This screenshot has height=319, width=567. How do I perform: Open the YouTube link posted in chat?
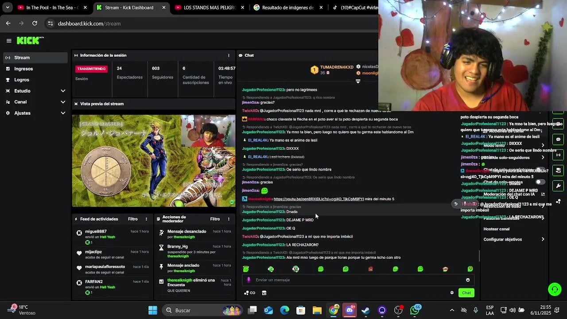318,199
